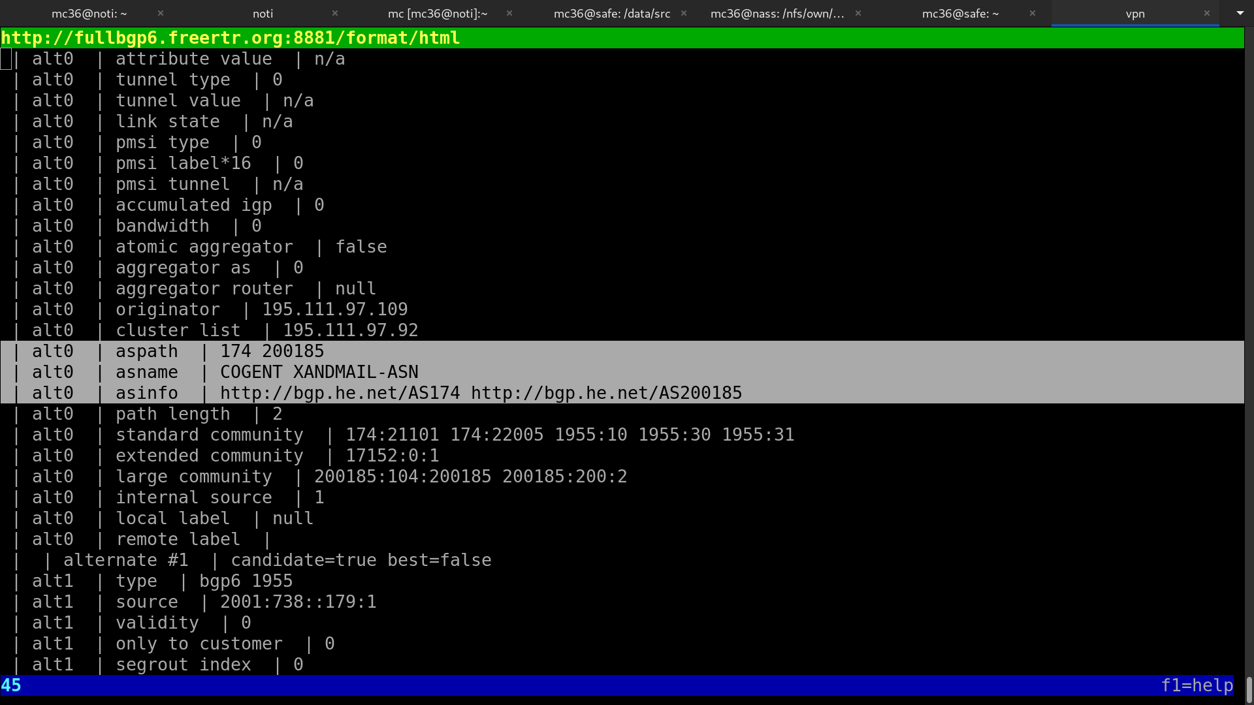Image resolution: width=1254 pixels, height=705 pixels.
Task: Click the fullbgp6.freertr.org URL title
Action: [x=231, y=38]
